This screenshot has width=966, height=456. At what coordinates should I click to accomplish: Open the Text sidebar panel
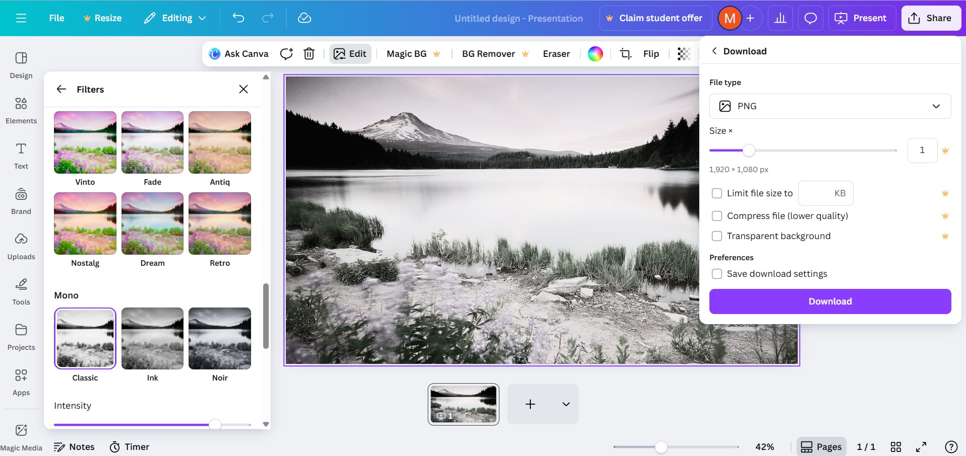[21, 156]
